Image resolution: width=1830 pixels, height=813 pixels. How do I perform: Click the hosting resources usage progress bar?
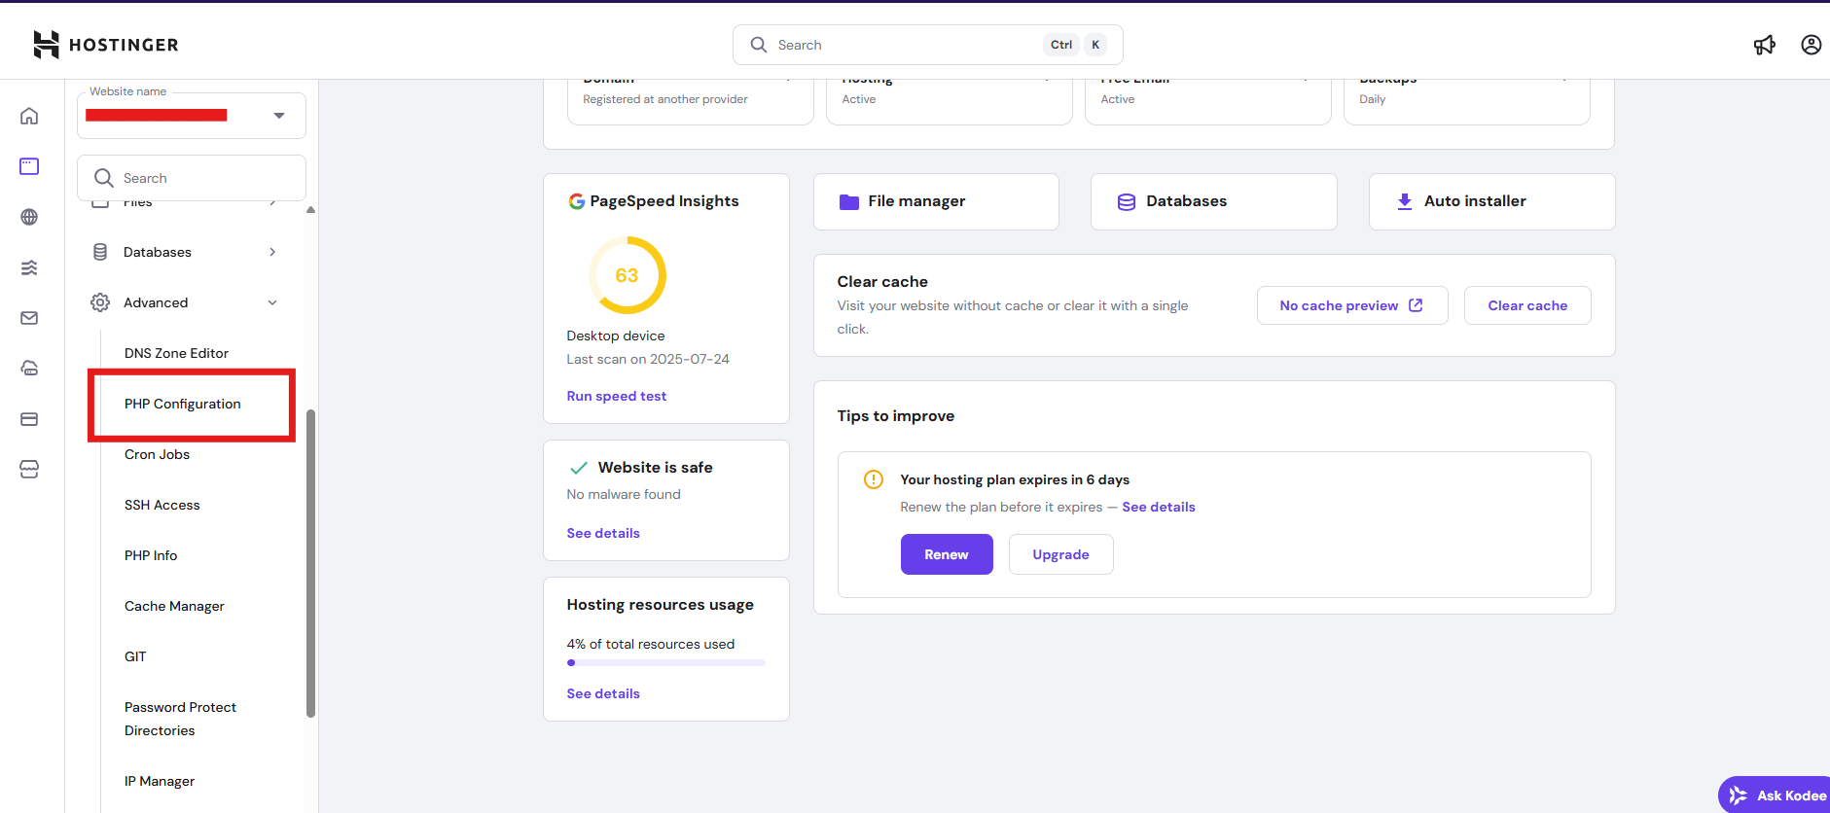point(665,662)
